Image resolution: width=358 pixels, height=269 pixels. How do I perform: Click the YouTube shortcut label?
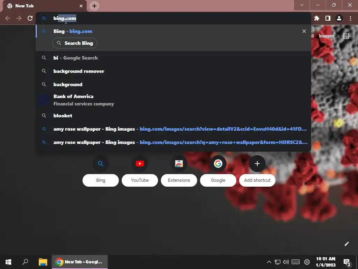click(x=140, y=180)
